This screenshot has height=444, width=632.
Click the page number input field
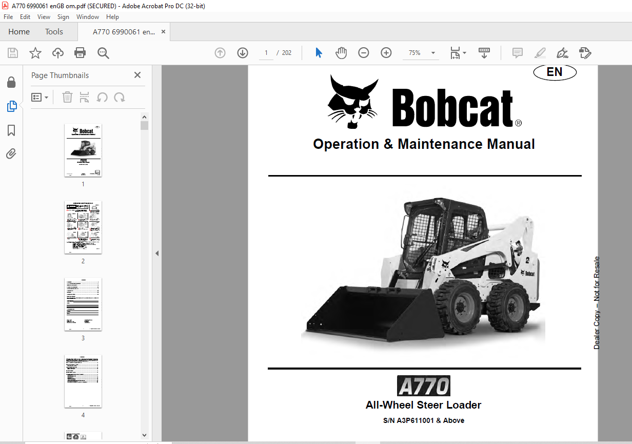tap(266, 53)
